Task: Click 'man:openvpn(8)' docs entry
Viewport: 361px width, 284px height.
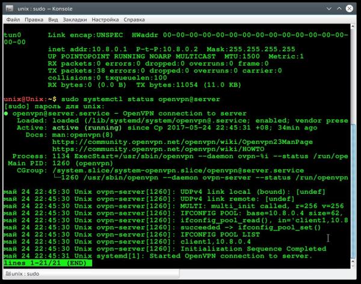Action: coord(82,135)
